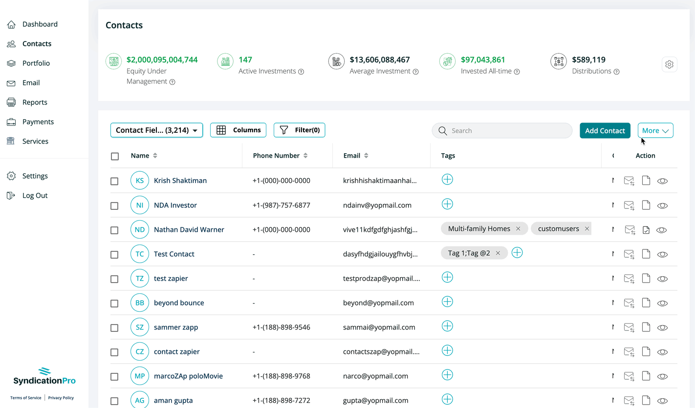695x408 pixels.
Task: Show help for Invested All-time
Action: [x=517, y=72]
